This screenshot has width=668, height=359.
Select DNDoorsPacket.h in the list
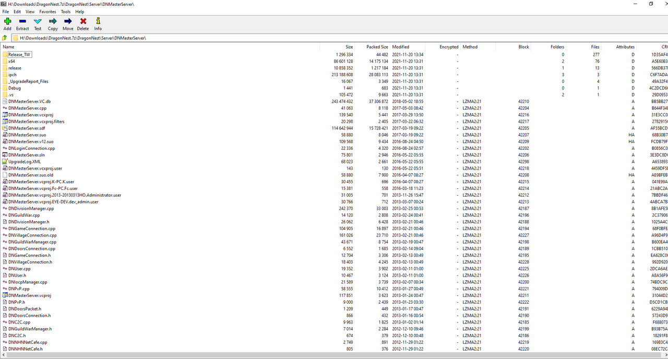coord(25,309)
